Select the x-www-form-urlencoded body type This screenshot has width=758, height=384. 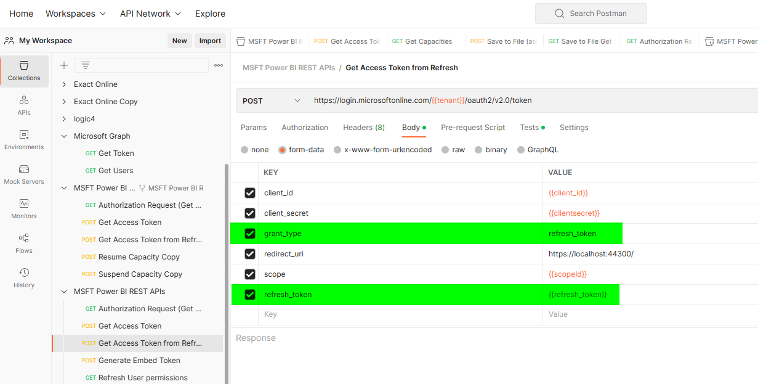[x=337, y=150]
